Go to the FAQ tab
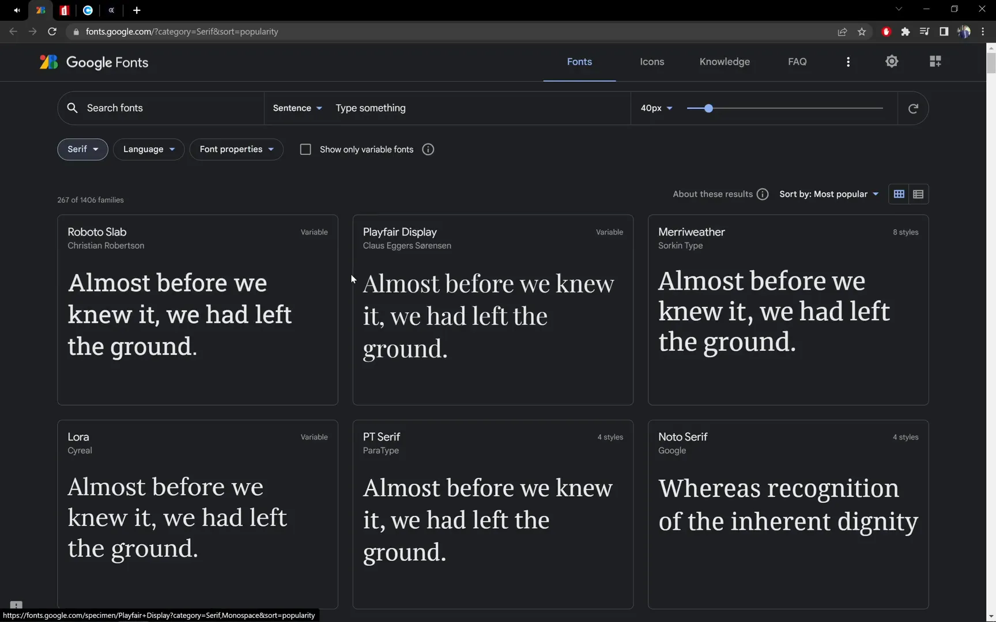 (797, 62)
